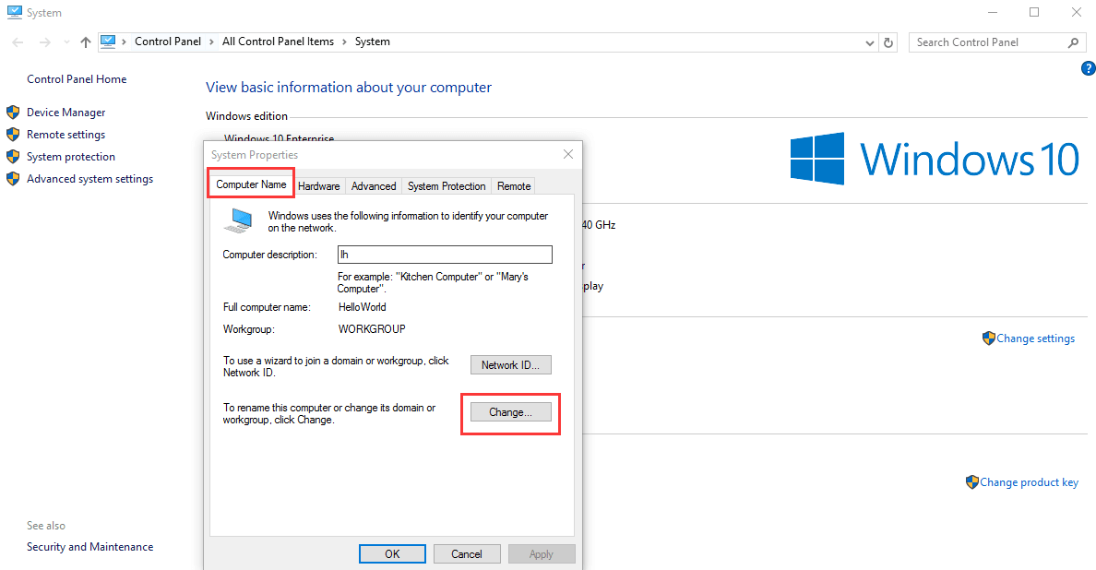1096x570 pixels.
Task: Click the Network ID... button
Action: pos(510,365)
